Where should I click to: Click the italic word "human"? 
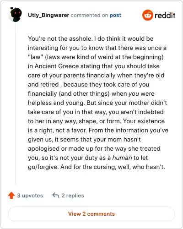point(122,158)
